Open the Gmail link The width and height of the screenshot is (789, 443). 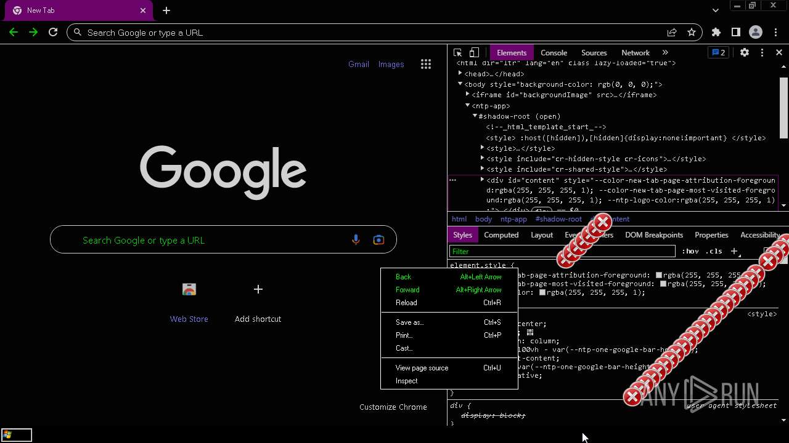tap(359, 64)
